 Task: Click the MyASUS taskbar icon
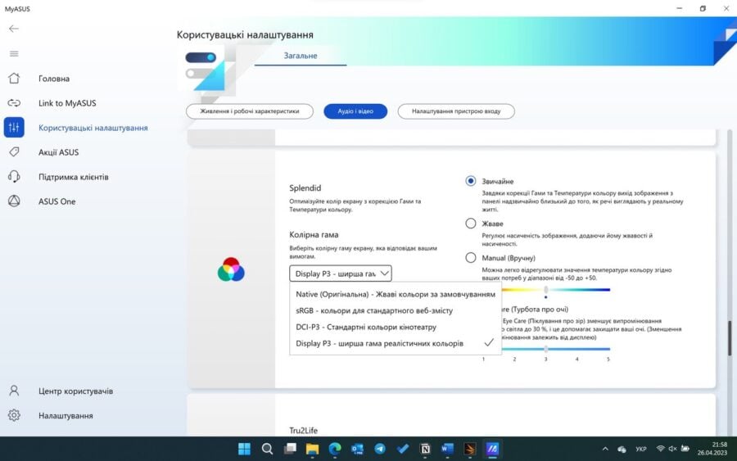click(x=492, y=449)
